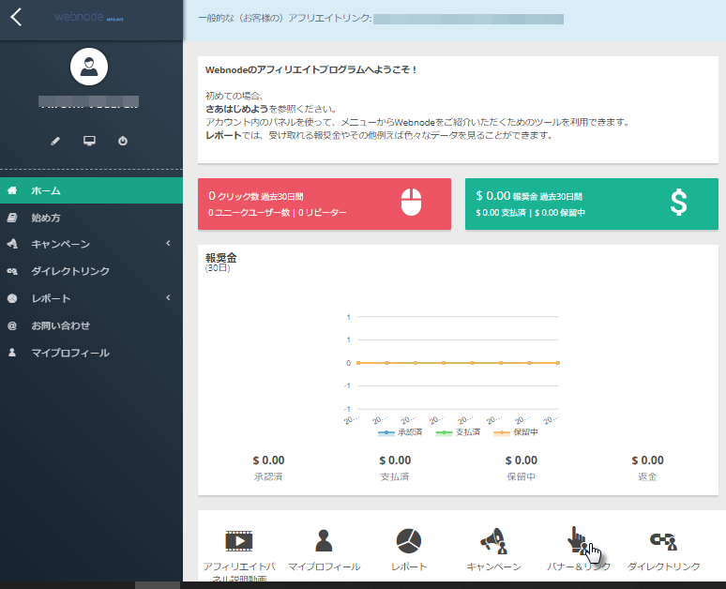Click the orange data line on chart
Image resolution: width=726 pixels, height=589 pixels.
tap(458, 363)
